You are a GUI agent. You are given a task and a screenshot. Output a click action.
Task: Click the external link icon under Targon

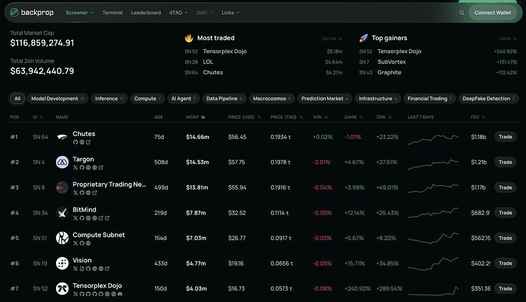click(101, 167)
